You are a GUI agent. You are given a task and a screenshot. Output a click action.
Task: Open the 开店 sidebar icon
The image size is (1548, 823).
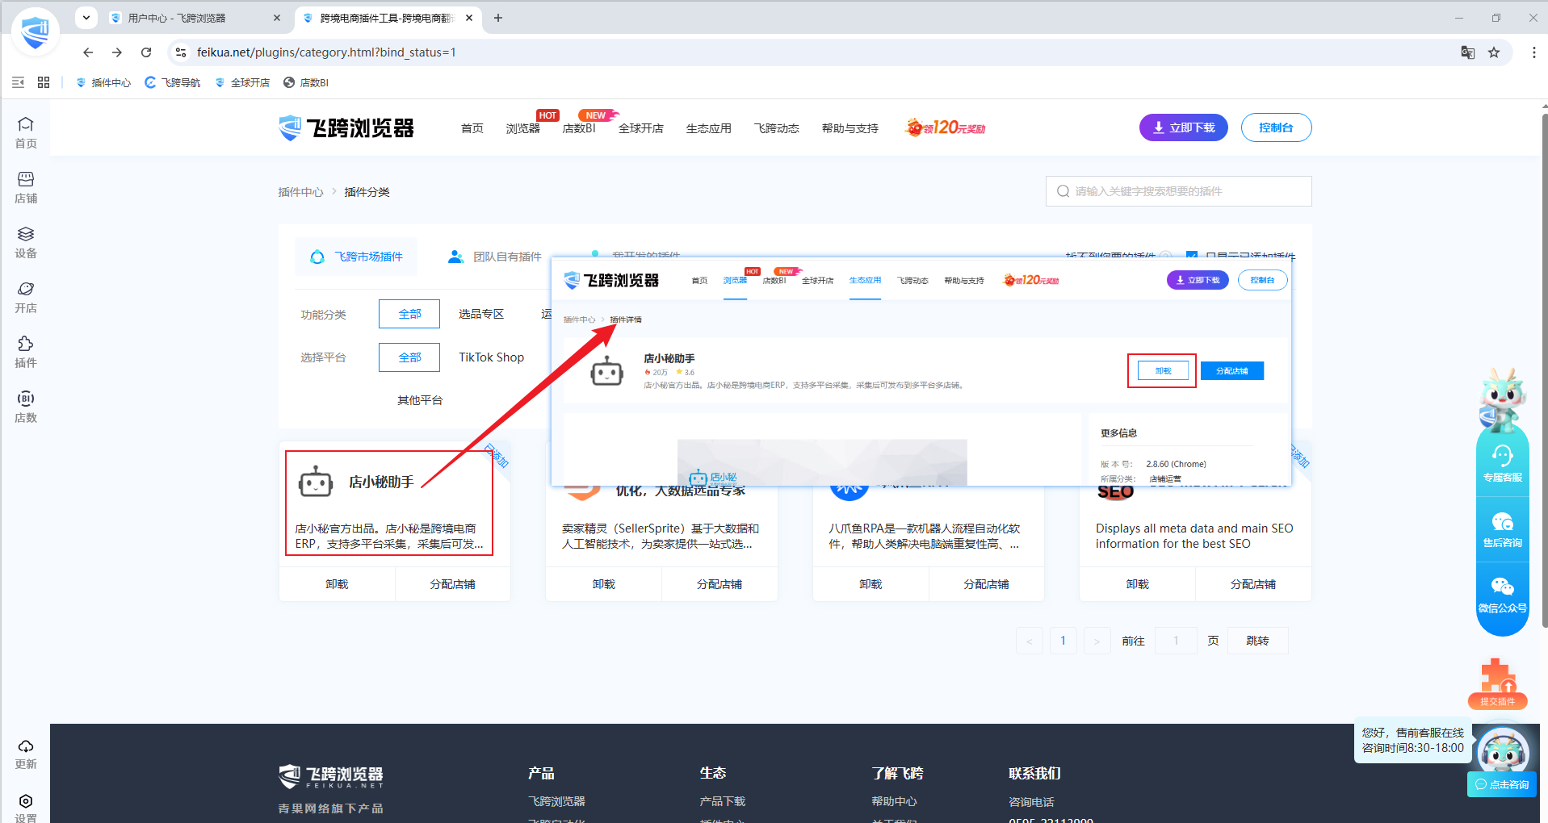pos(26,297)
